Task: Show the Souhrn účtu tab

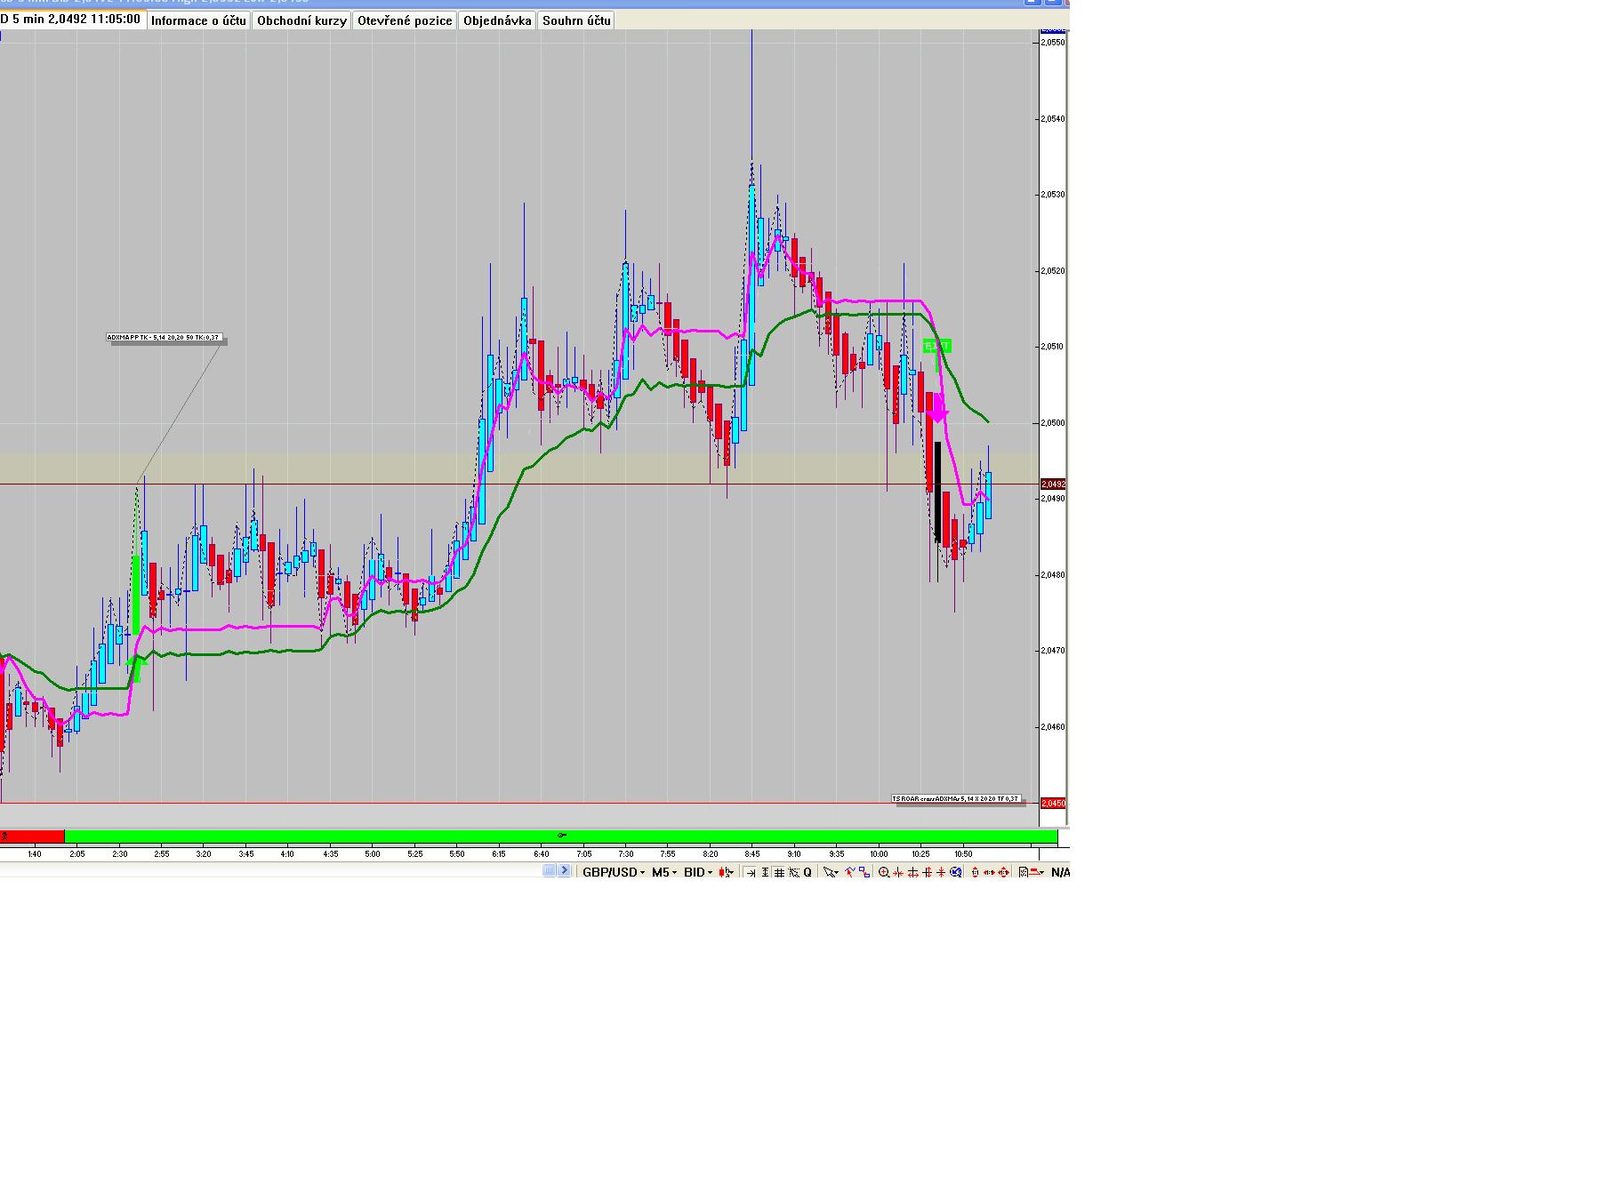Action: pos(576,20)
